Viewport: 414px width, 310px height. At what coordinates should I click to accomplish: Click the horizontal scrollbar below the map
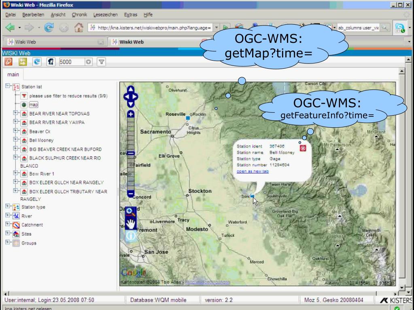(x=202, y=293)
